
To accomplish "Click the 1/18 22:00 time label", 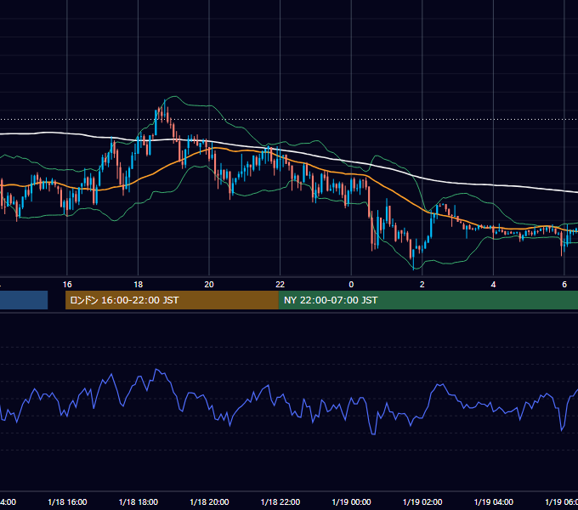I will pyautogui.click(x=280, y=501).
